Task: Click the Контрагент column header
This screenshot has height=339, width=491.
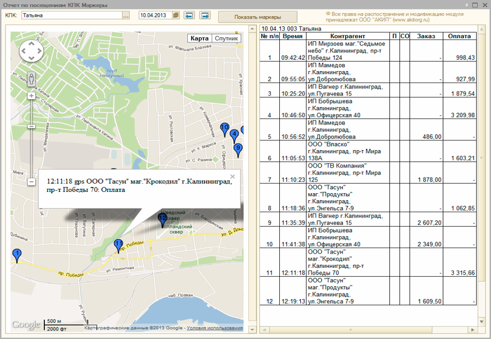Action: (347, 36)
